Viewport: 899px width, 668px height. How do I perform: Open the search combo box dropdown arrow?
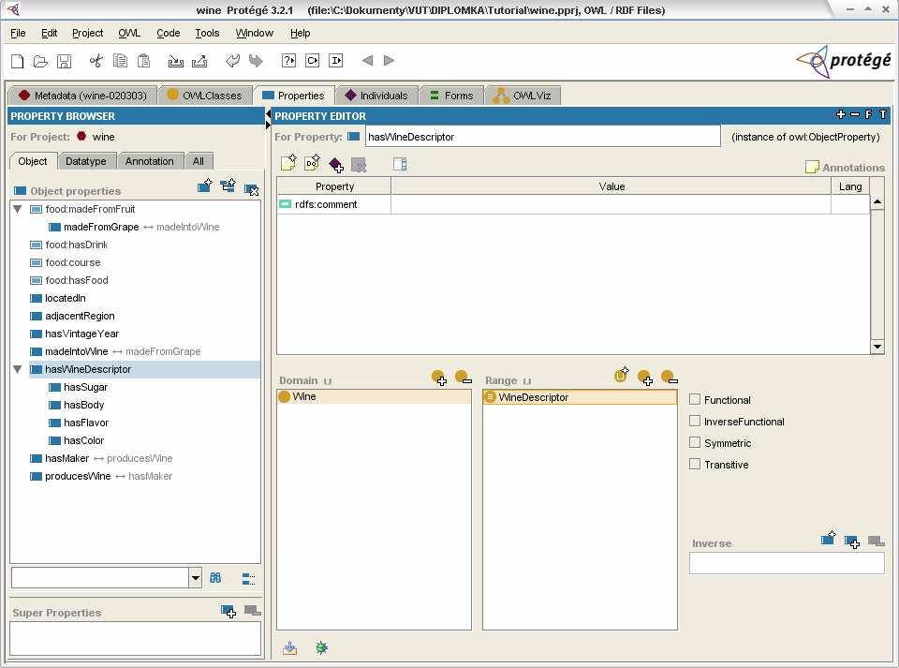click(196, 577)
